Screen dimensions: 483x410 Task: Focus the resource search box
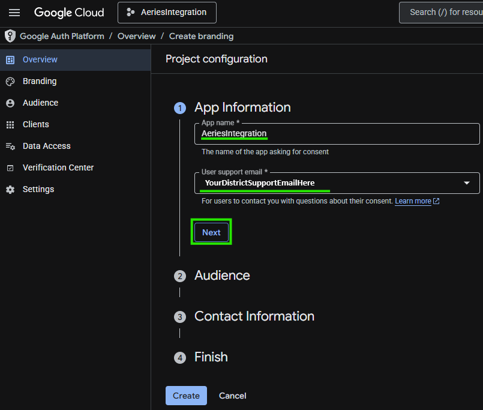tap(441, 13)
